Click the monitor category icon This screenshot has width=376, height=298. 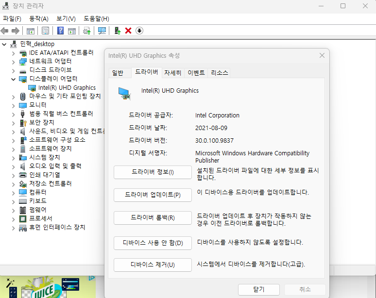tap(23, 105)
